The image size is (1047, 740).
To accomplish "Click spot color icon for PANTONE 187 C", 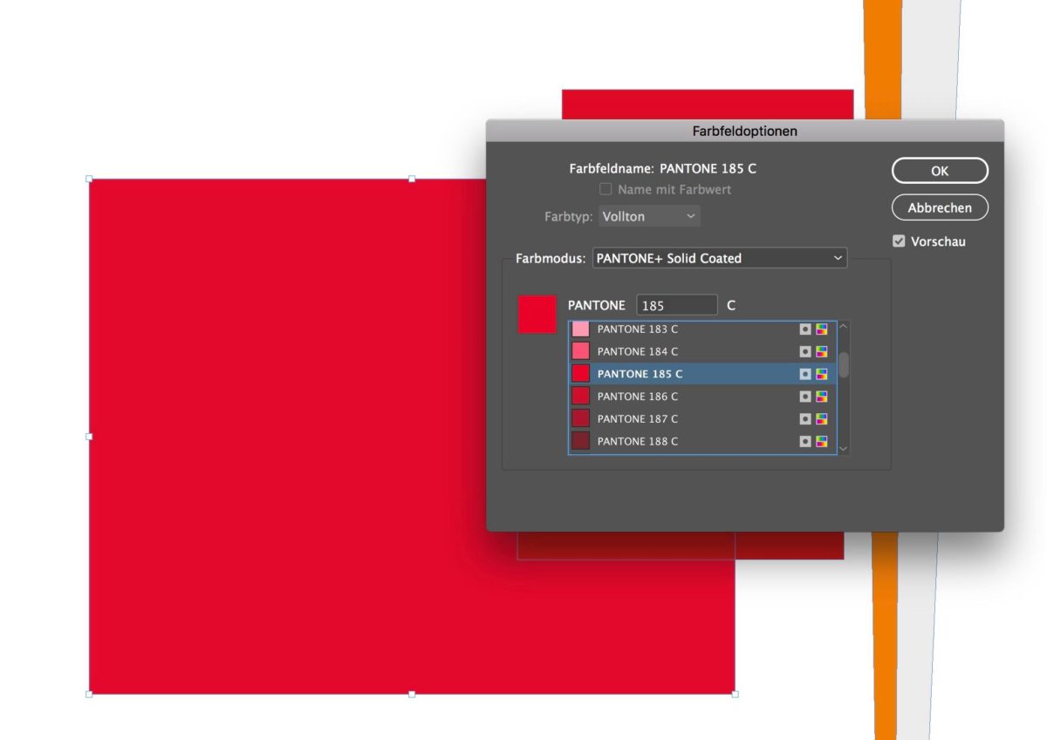I will pyautogui.click(x=805, y=419).
